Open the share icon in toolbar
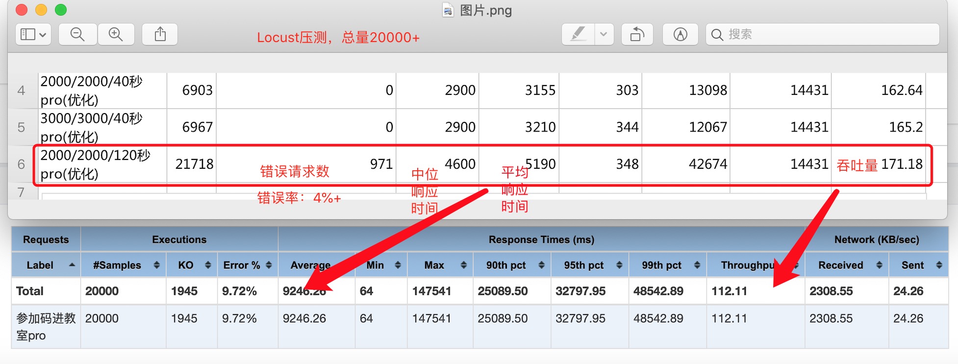This screenshot has height=364, width=958. click(x=160, y=34)
